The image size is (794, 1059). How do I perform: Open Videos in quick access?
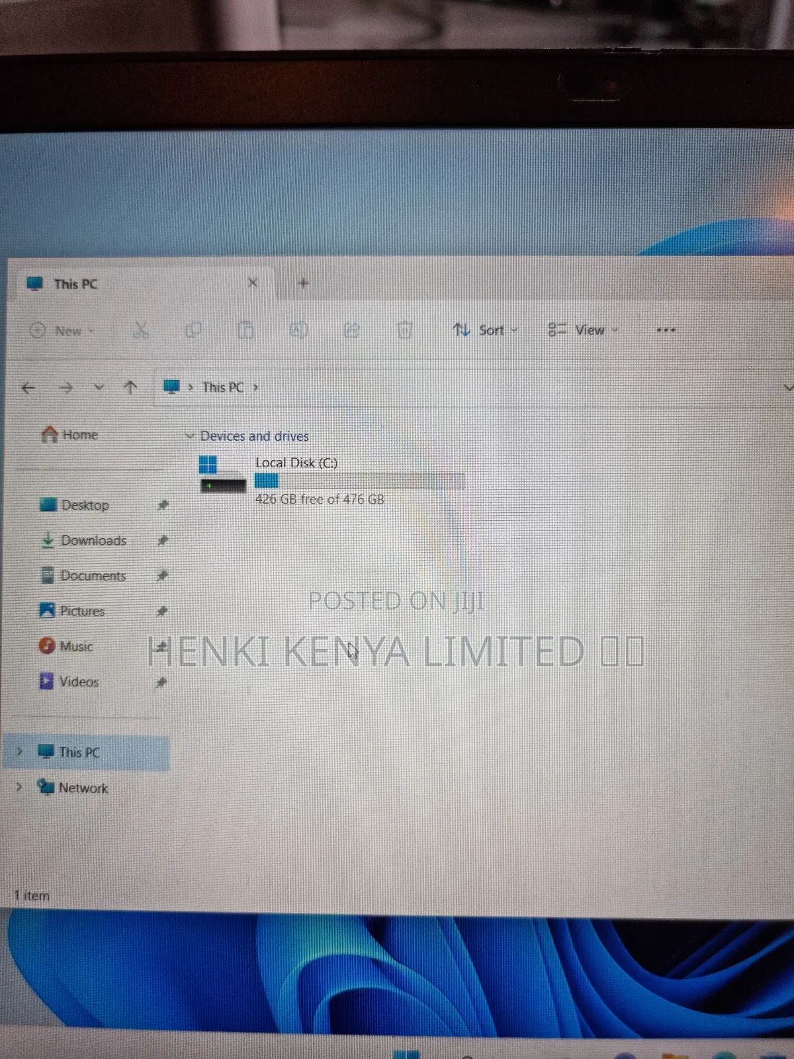point(69,682)
